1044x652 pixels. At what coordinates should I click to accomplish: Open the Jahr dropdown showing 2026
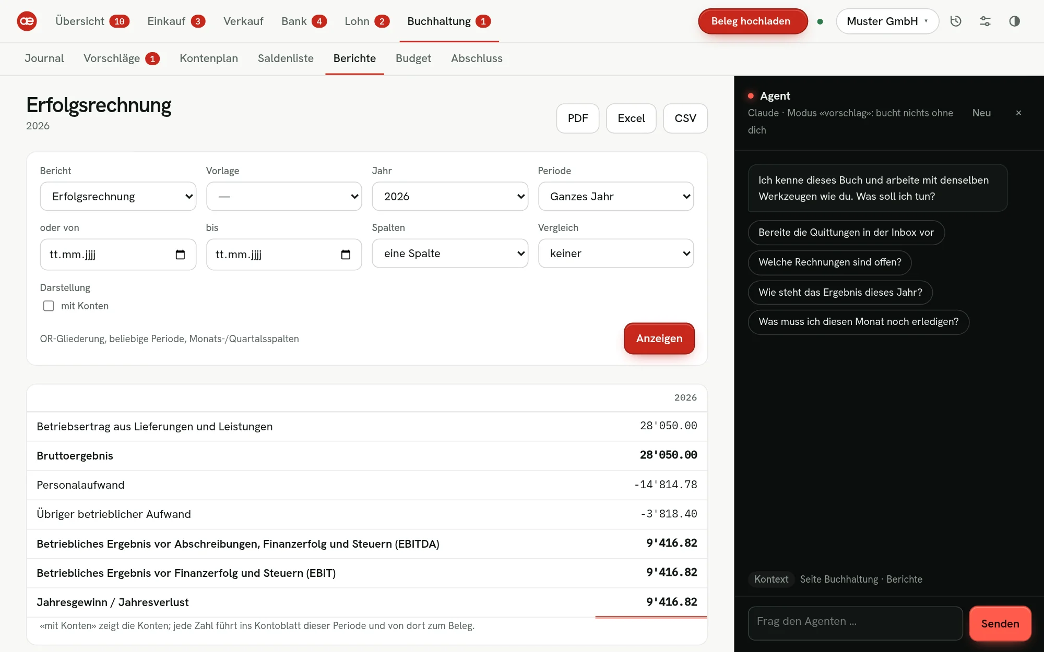(x=450, y=197)
